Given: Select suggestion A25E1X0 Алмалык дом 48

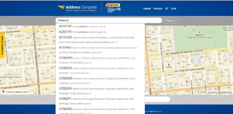Looking at the screenshot, I should pos(100,26).
